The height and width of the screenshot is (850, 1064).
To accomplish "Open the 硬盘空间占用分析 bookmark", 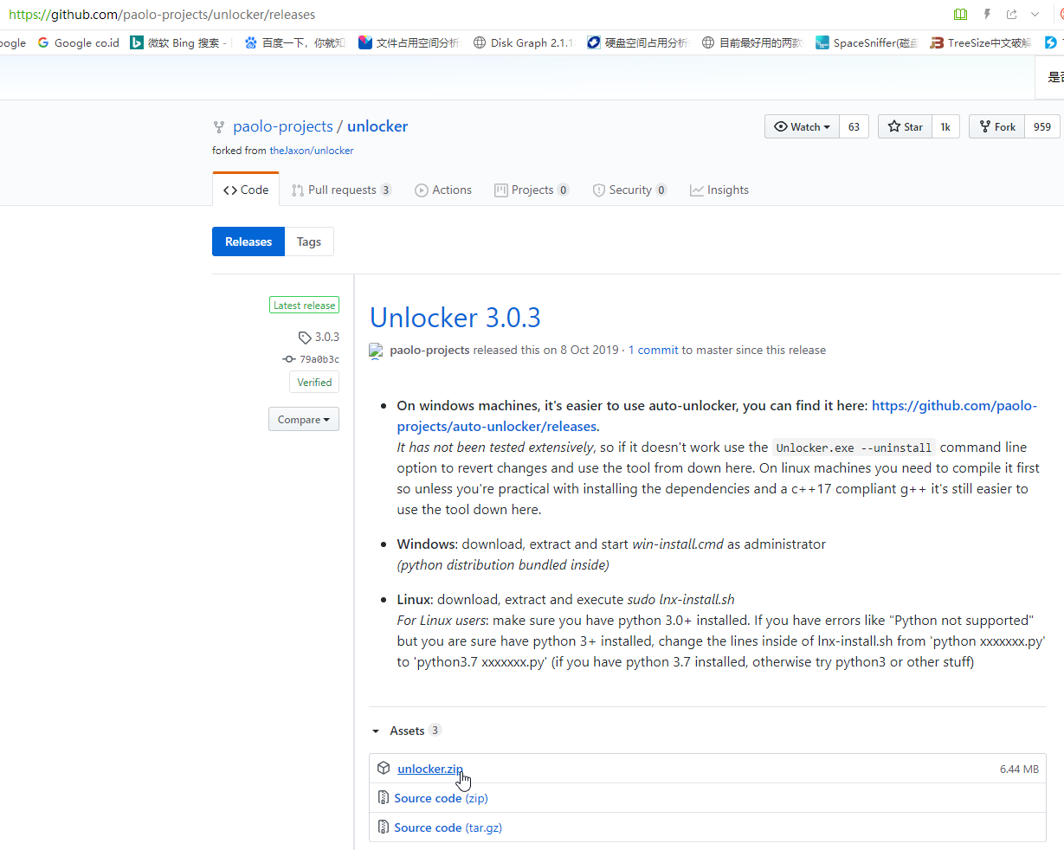I will [x=637, y=42].
